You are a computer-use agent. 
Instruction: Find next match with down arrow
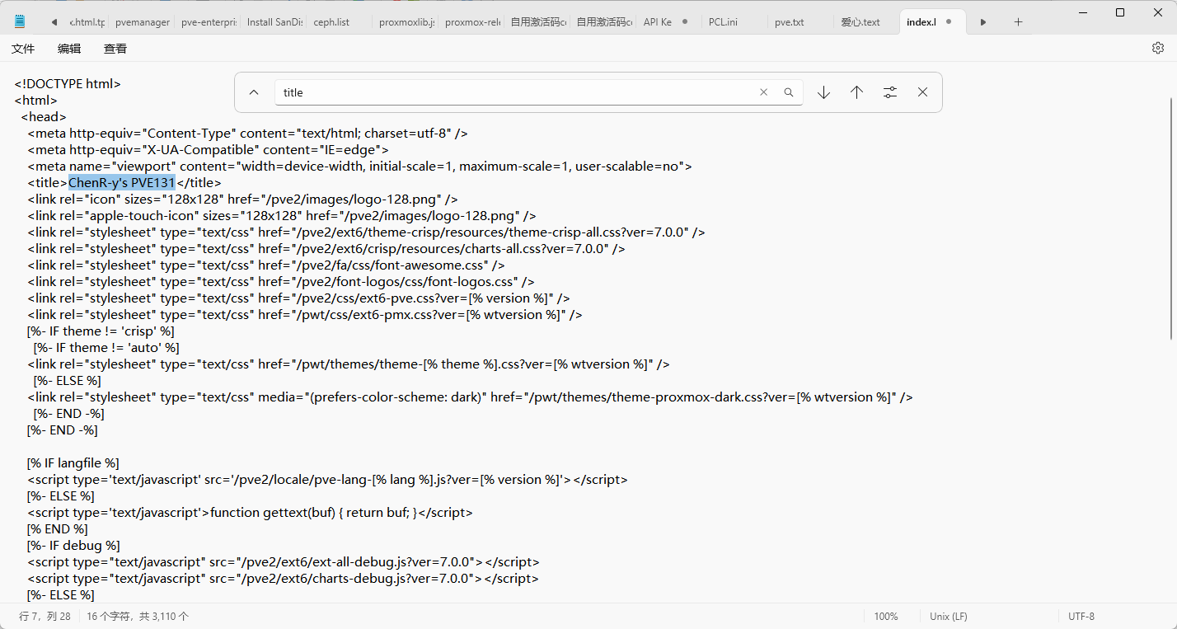pyautogui.click(x=823, y=92)
